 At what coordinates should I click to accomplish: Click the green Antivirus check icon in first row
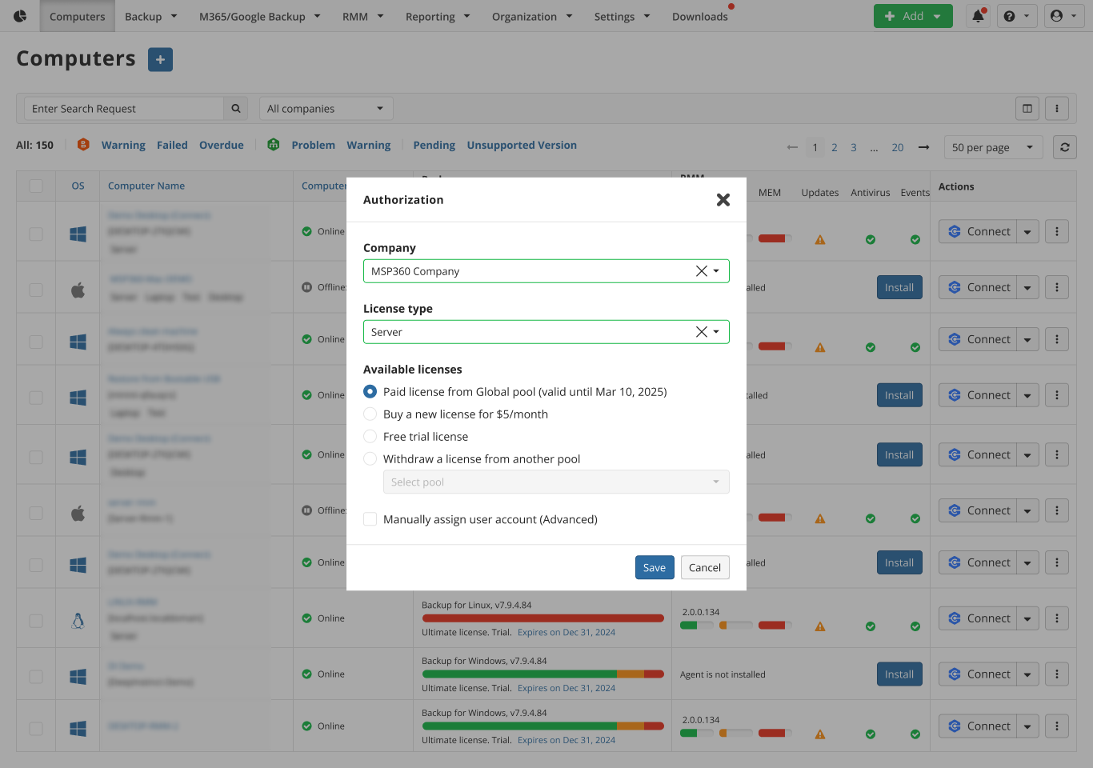871,240
